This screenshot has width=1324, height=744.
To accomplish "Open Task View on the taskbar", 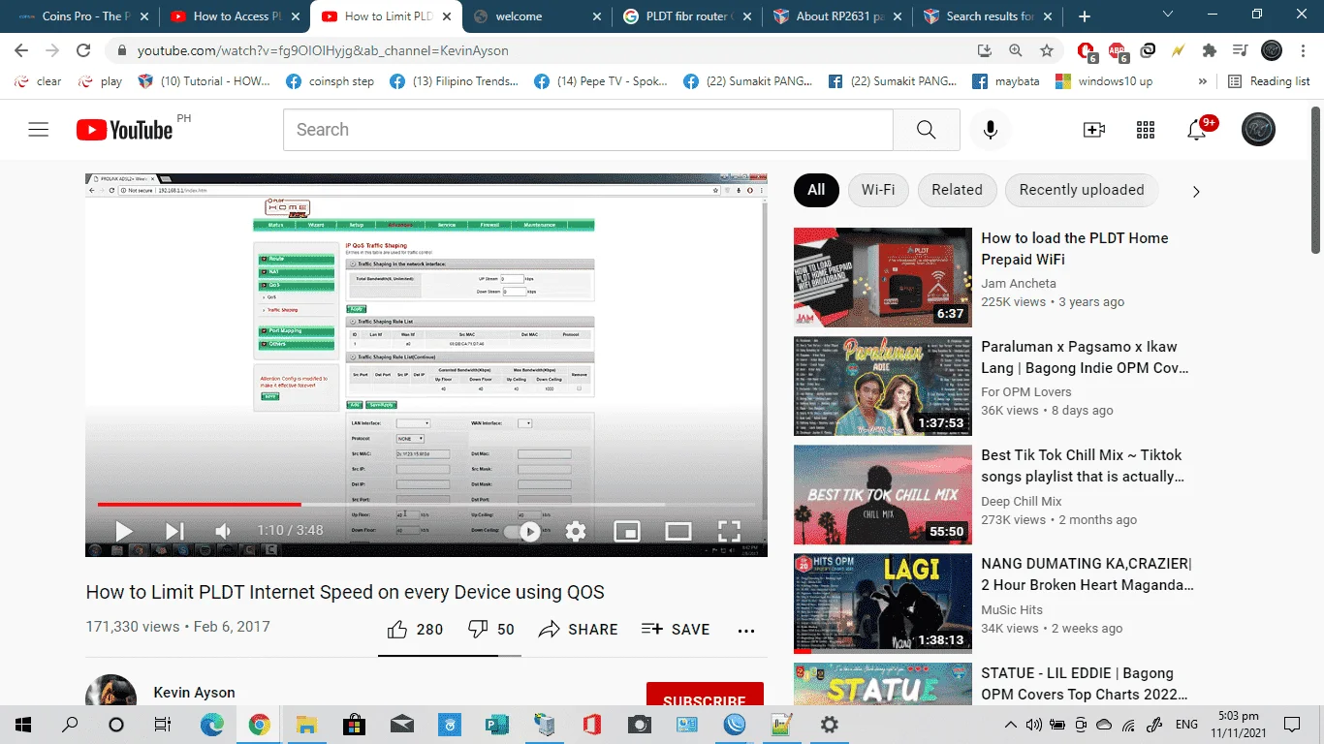I will point(163,725).
